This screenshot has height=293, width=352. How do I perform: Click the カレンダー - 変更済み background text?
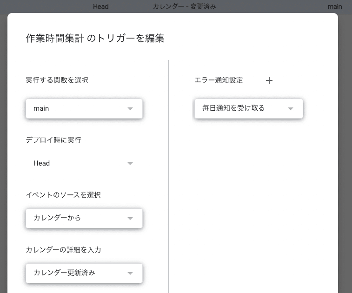(x=185, y=7)
